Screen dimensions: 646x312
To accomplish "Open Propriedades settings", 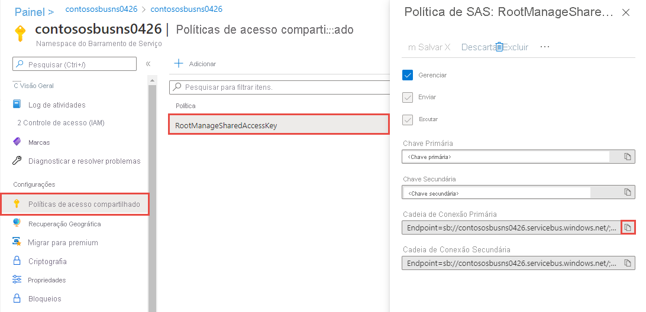I will point(47,280).
